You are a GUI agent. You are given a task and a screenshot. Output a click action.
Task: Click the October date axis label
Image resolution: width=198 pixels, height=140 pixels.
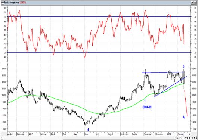(x=135, y=134)
